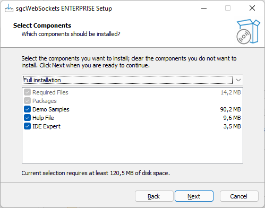The image size is (265, 208).
Task: Close the Setup window with X
Action: coord(252,8)
